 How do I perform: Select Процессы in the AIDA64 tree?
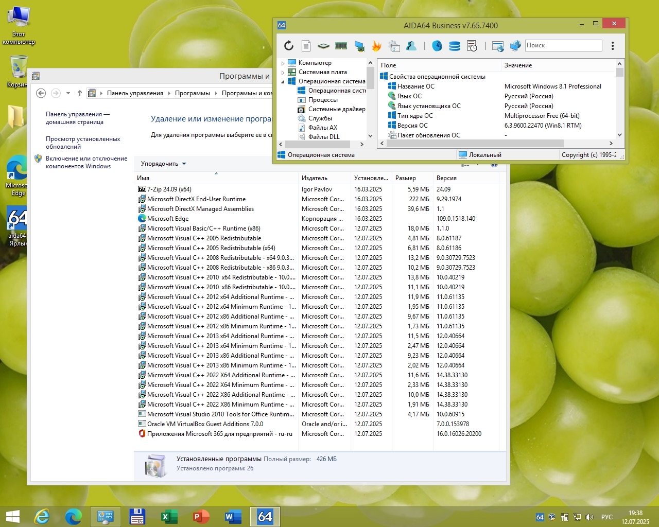click(323, 100)
